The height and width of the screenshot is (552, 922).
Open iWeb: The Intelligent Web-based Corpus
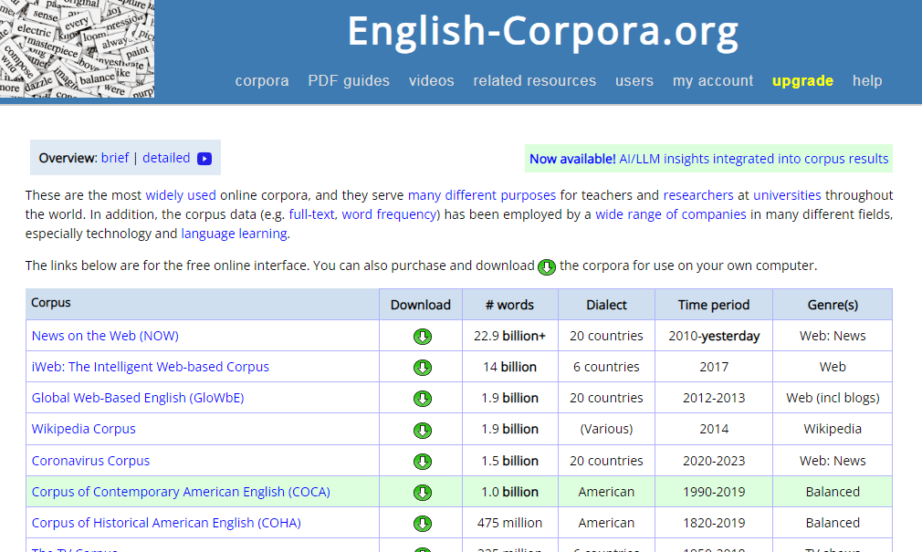point(150,367)
